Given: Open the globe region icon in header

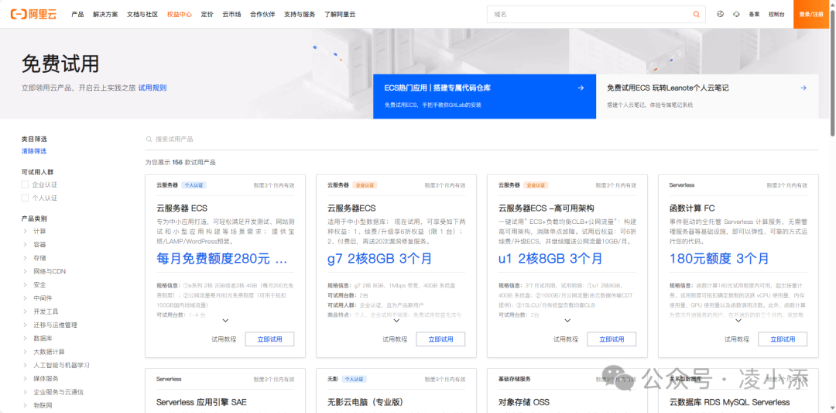Looking at the screenshot, I should pyautogui.click(x=721, y=15).
